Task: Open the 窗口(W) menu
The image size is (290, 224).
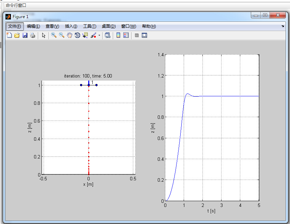Action: tap(128, 26)
